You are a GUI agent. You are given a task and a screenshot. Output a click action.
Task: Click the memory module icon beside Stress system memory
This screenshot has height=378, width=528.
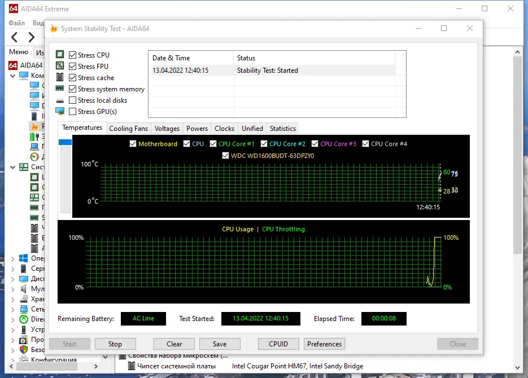pos(60,89)
